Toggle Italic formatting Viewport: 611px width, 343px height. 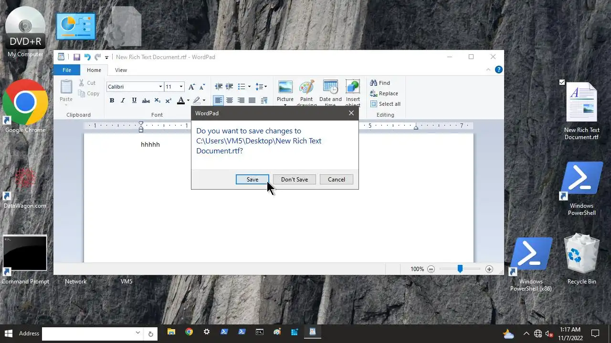123,101
